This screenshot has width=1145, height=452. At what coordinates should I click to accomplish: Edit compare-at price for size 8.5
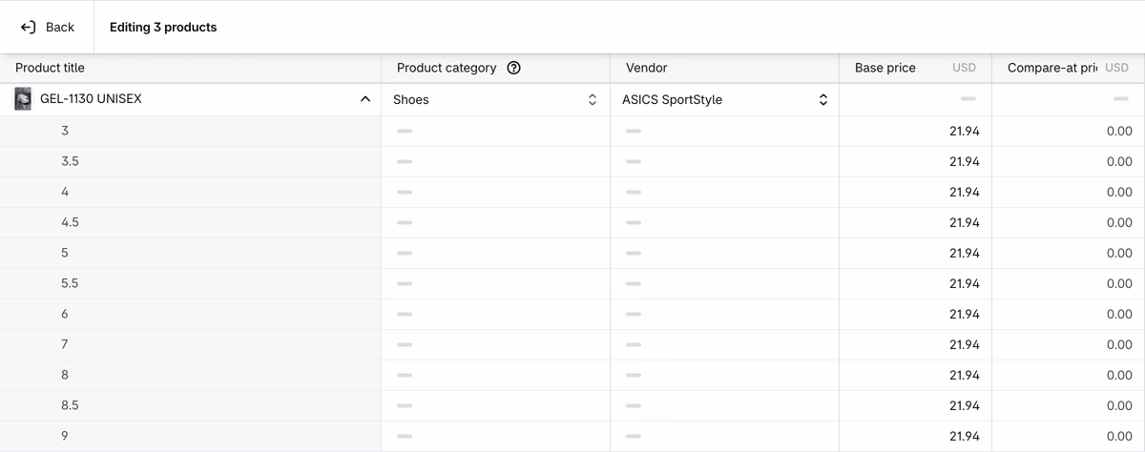[1069, 405]
